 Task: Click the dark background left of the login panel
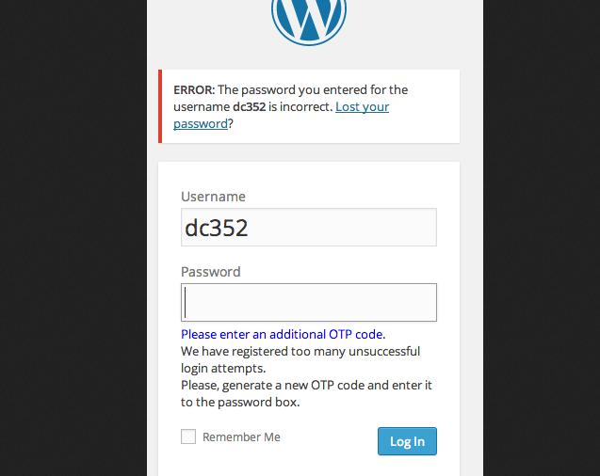pos(73,238)
